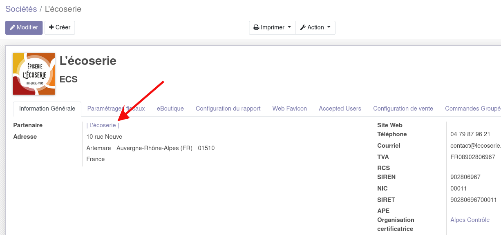Select the Commandes Groupées tab
Screen dimensions: 501x235
[472, 109]
